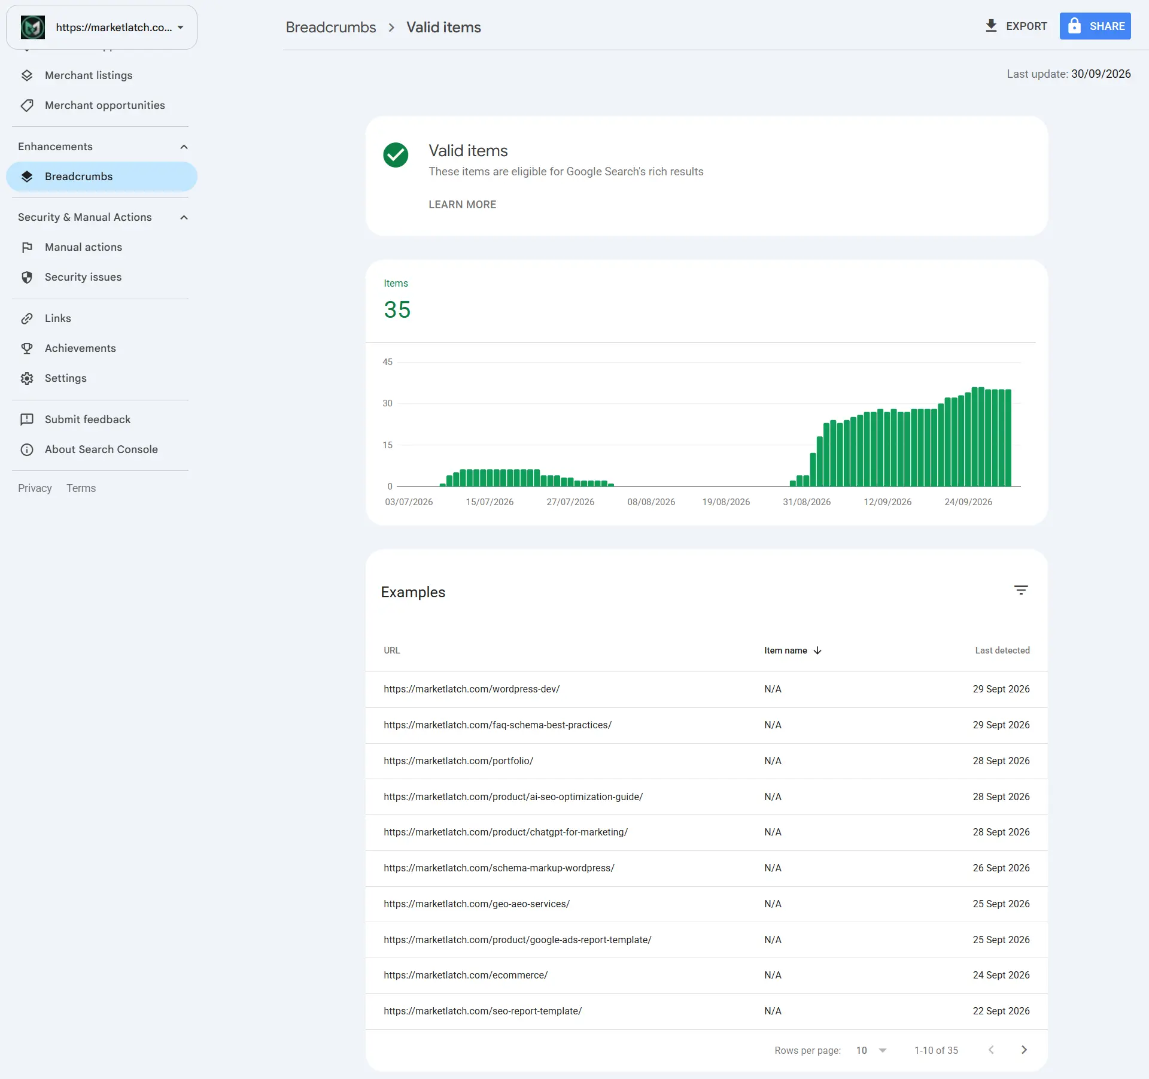Click the lock icon on Share button
1149x1079 pixels.
[x=1075, y=26]
